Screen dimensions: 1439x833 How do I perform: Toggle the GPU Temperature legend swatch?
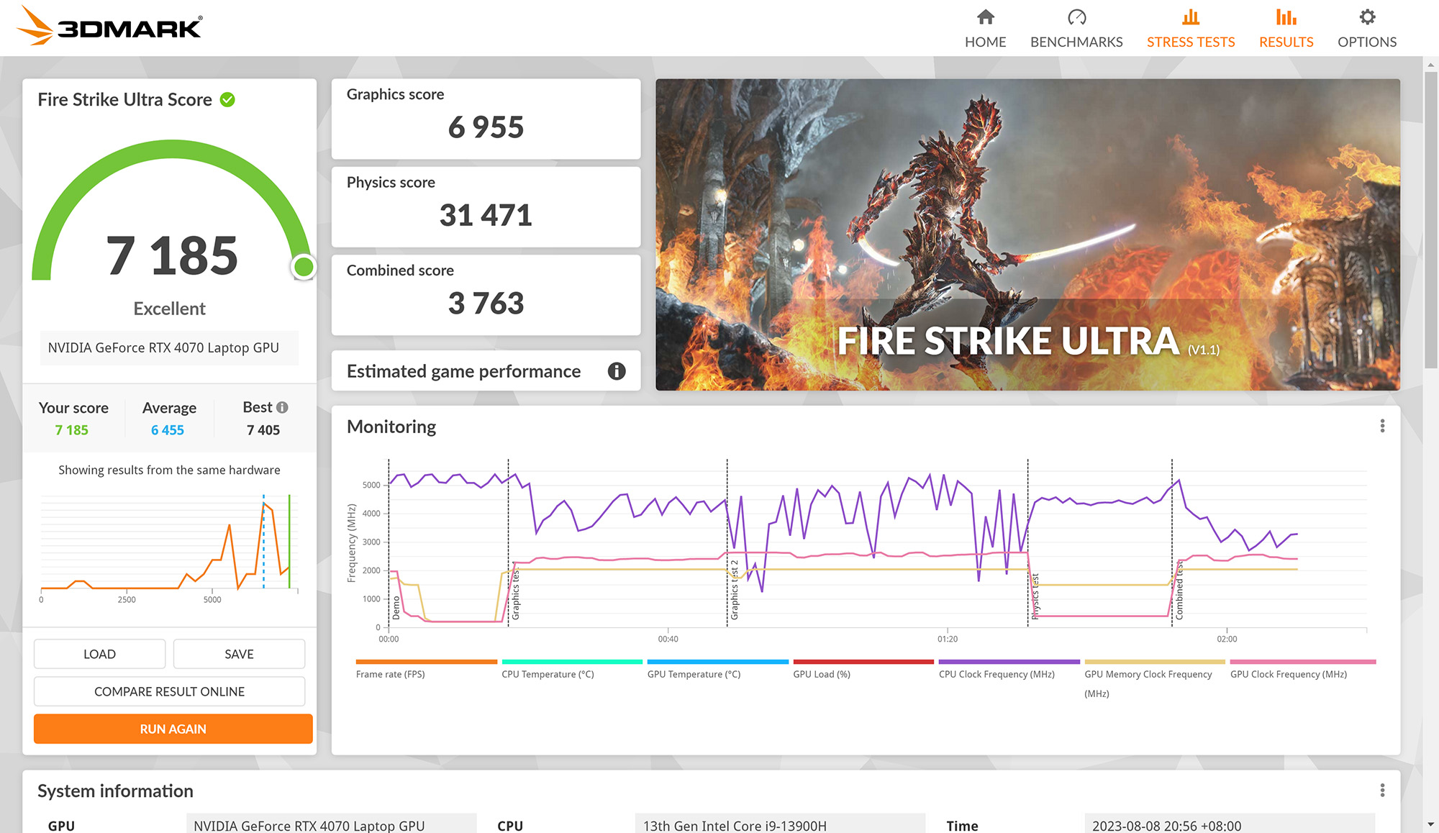click(x=718, y=662)
